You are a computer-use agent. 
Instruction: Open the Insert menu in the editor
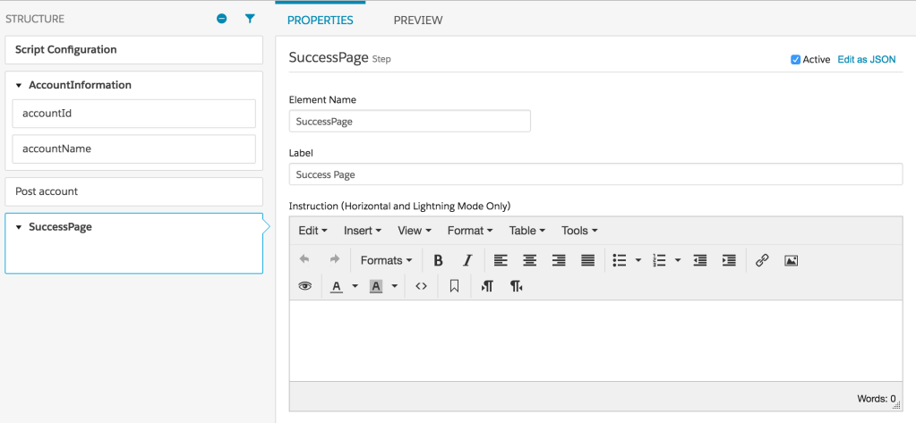point(362,231)
